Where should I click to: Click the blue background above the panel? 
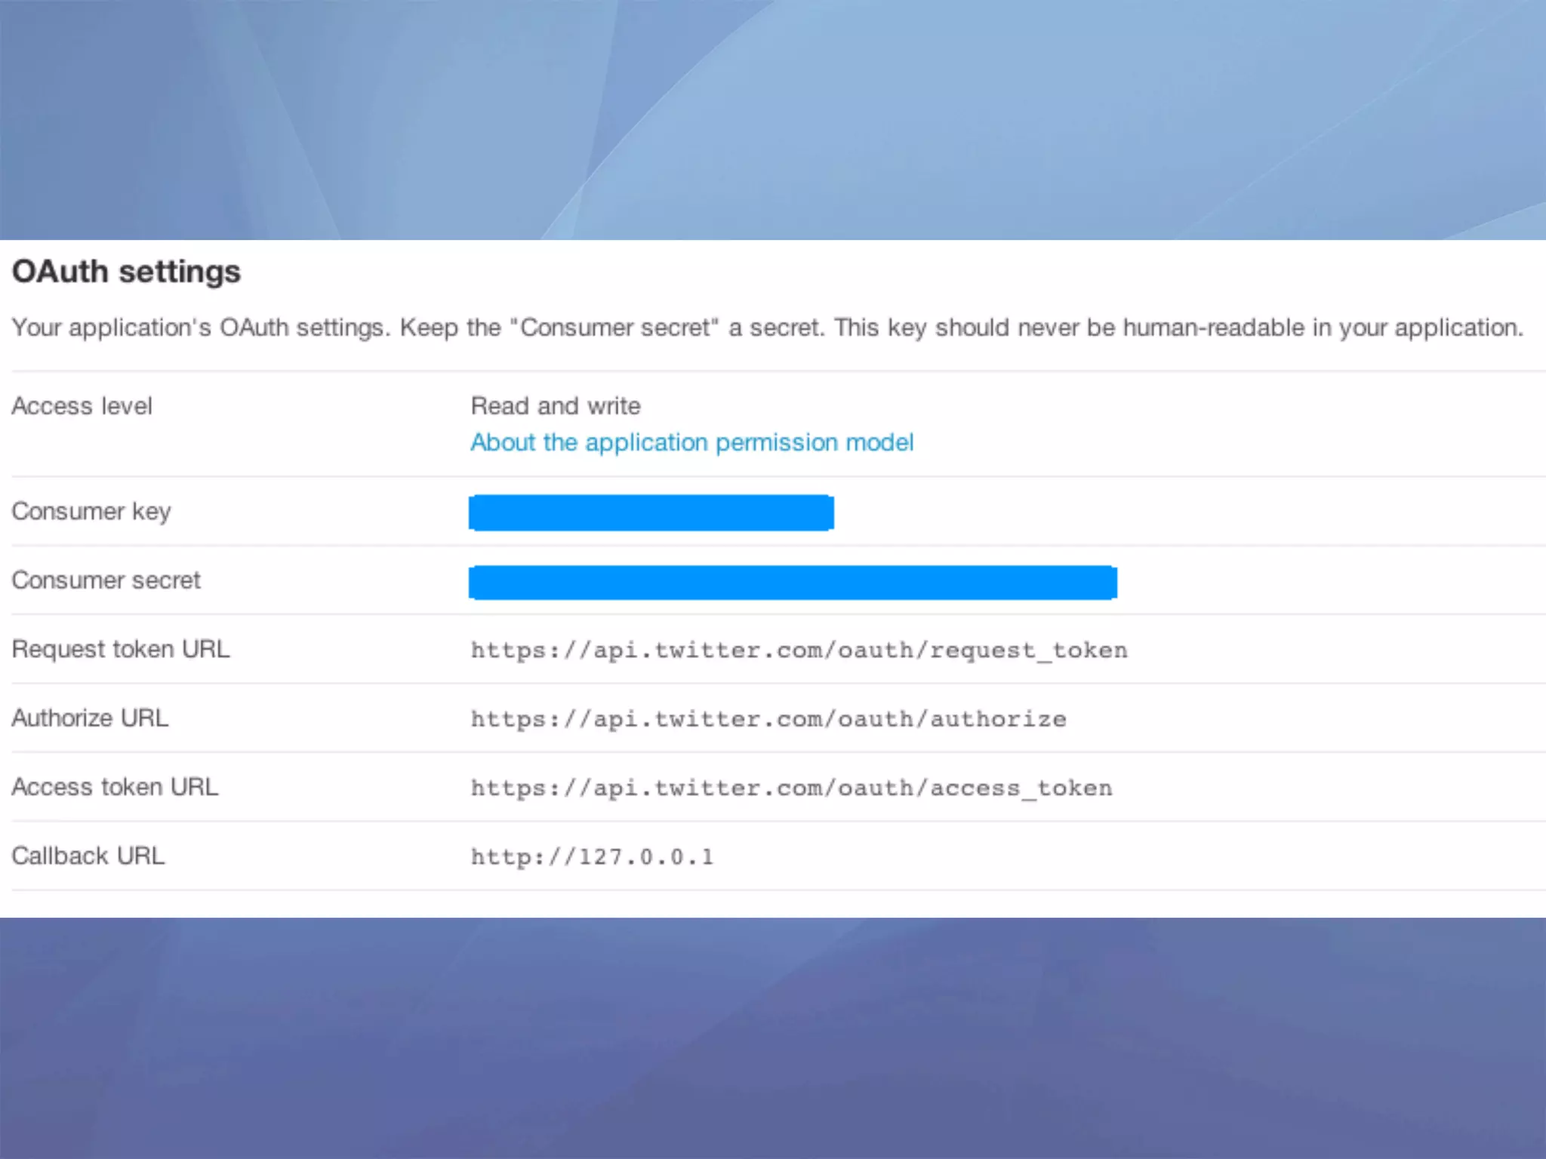tap(773, 113)
